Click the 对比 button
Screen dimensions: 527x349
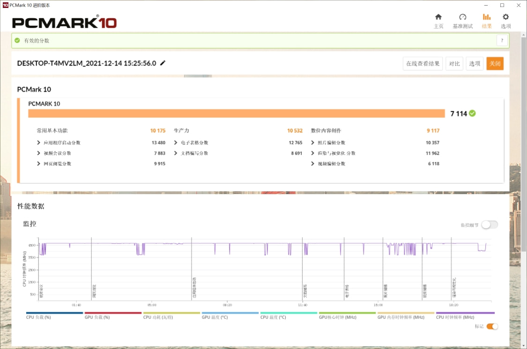(x=454, y=63)
